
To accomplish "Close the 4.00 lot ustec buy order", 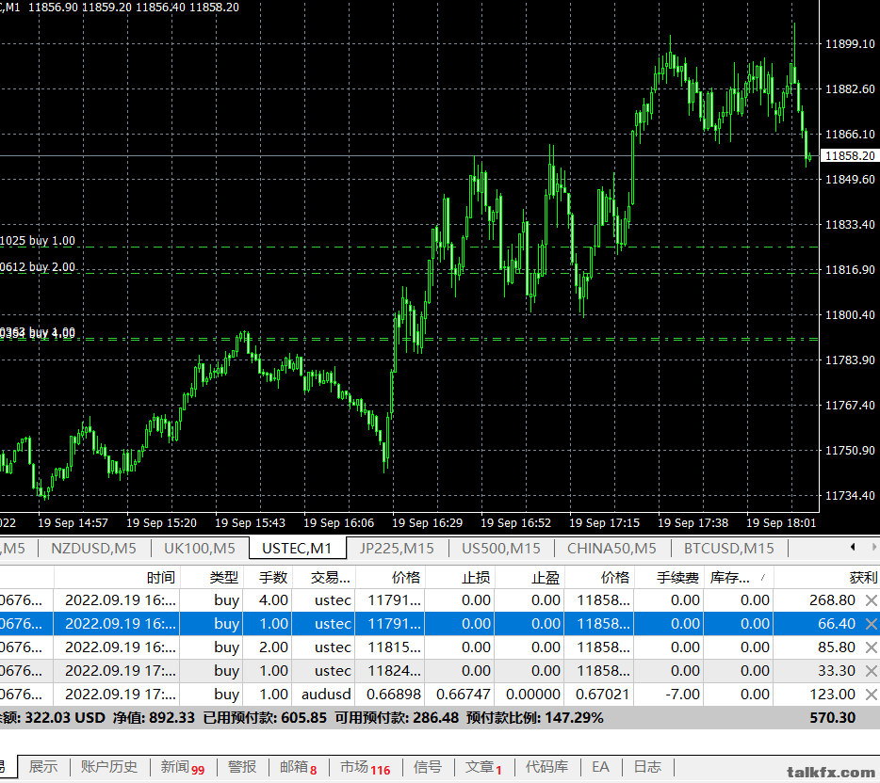I will (x=871, y=600).
